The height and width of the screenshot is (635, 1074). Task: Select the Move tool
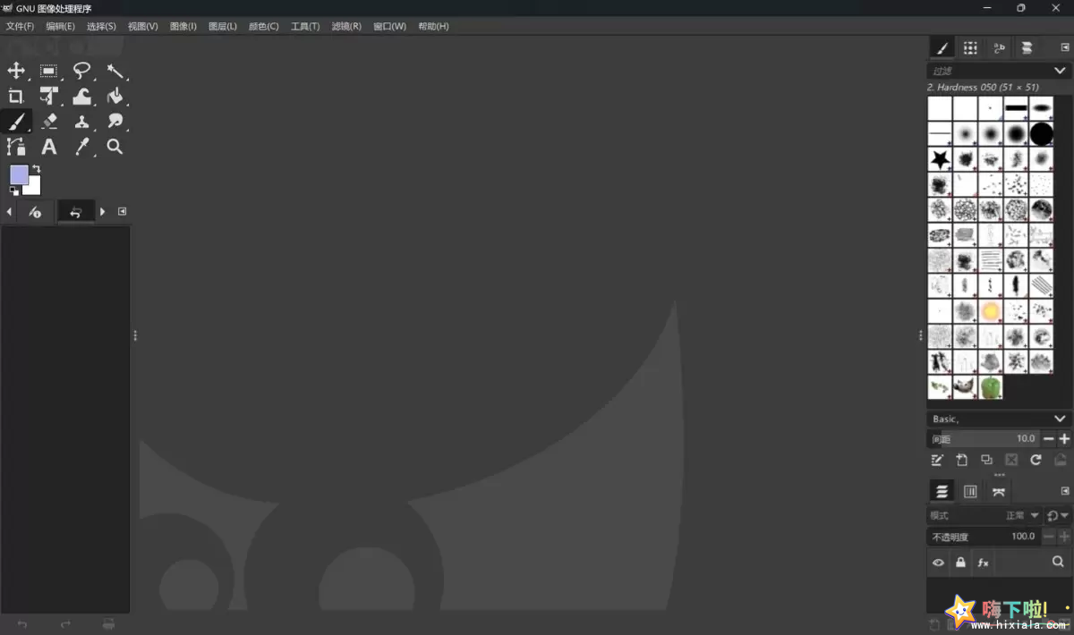pos(16,72)
